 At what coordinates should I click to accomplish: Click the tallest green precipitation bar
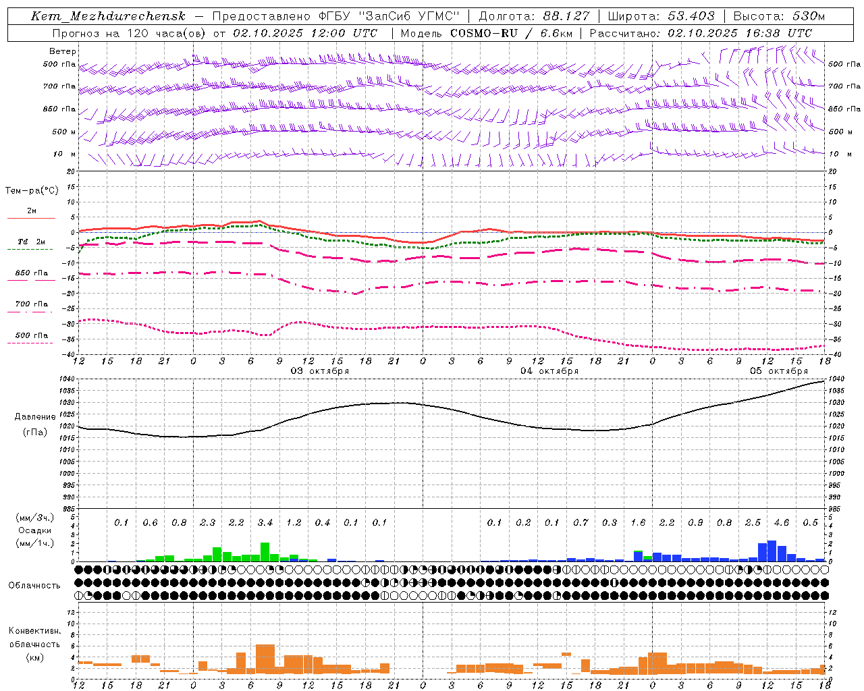point(265,552)
